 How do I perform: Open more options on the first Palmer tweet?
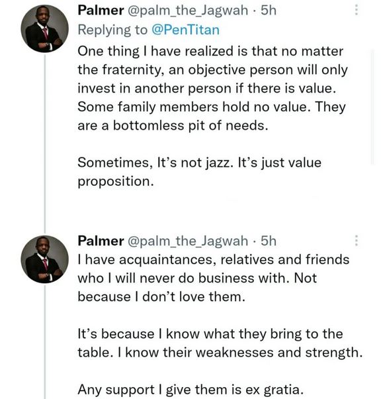[x=357, y=10]
